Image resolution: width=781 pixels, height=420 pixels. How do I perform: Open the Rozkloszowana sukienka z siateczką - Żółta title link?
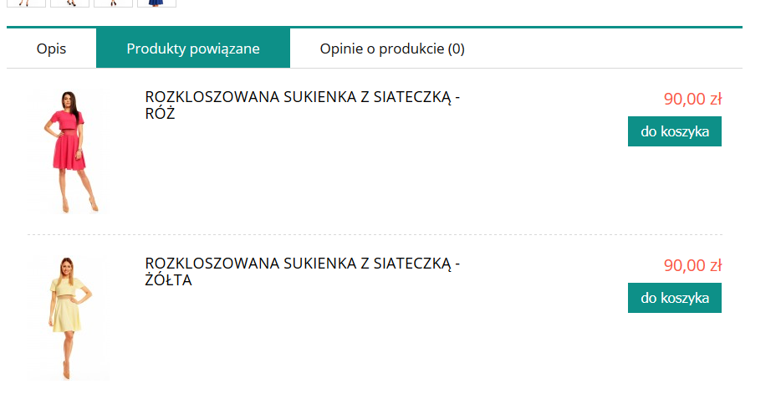(303, 271)
